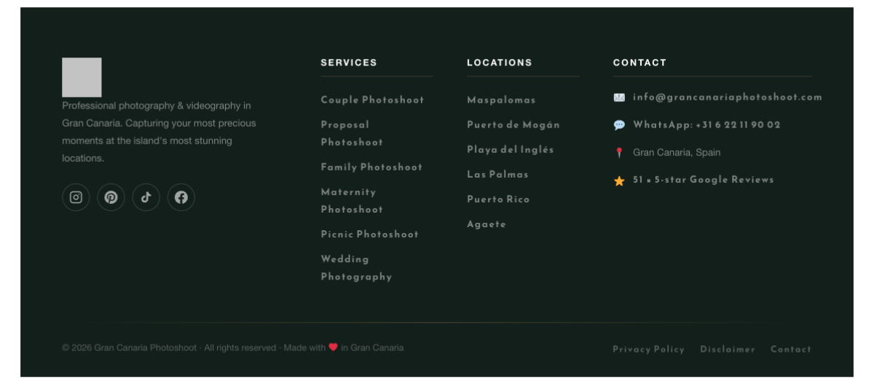
Task: Visit the Puerto de Mogán location
Action: point(513,125)
